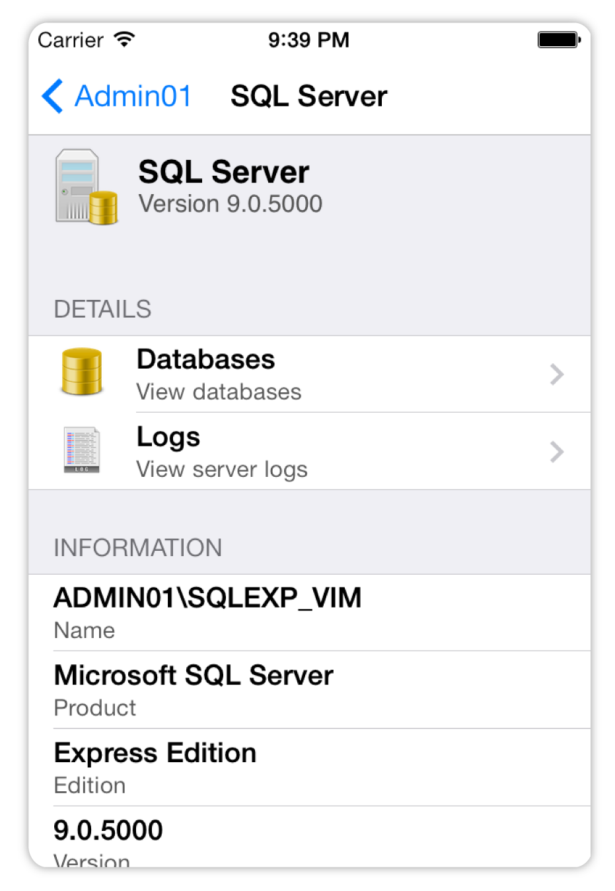Tap the Name field label
The height and width of the screenshot is (891, 615).
click(x=84, y=631)
